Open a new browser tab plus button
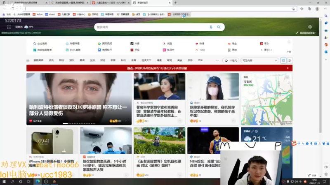The height and width of the screenshot is (185, 330). pyautogui.click(x=176, y=3)
